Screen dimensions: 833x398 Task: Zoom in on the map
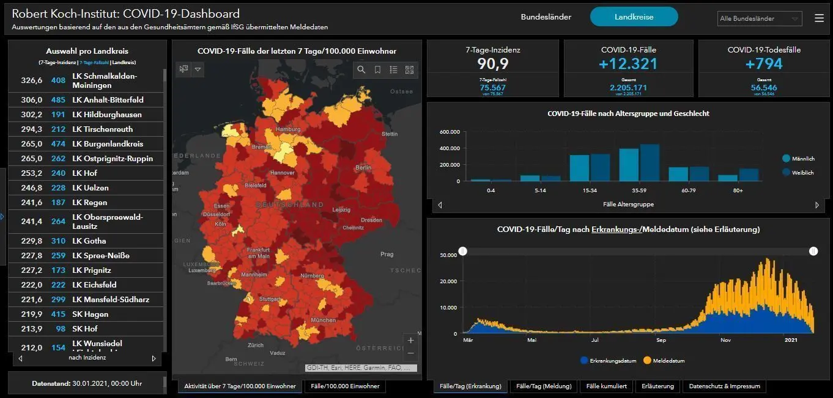410,341
